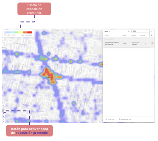
Task: Click the Disponibles 112 counter
Action: [x=125, y=119]
